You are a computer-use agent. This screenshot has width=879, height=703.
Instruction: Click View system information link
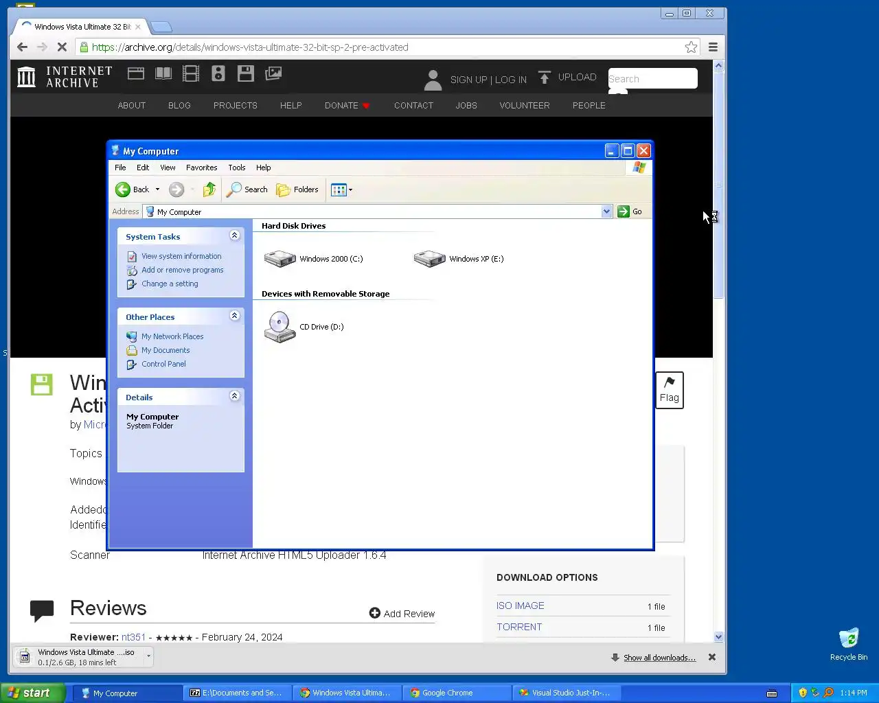[x=181, y=256]
